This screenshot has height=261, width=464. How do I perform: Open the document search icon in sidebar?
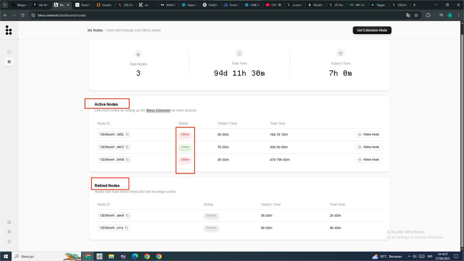coord(9,222)
